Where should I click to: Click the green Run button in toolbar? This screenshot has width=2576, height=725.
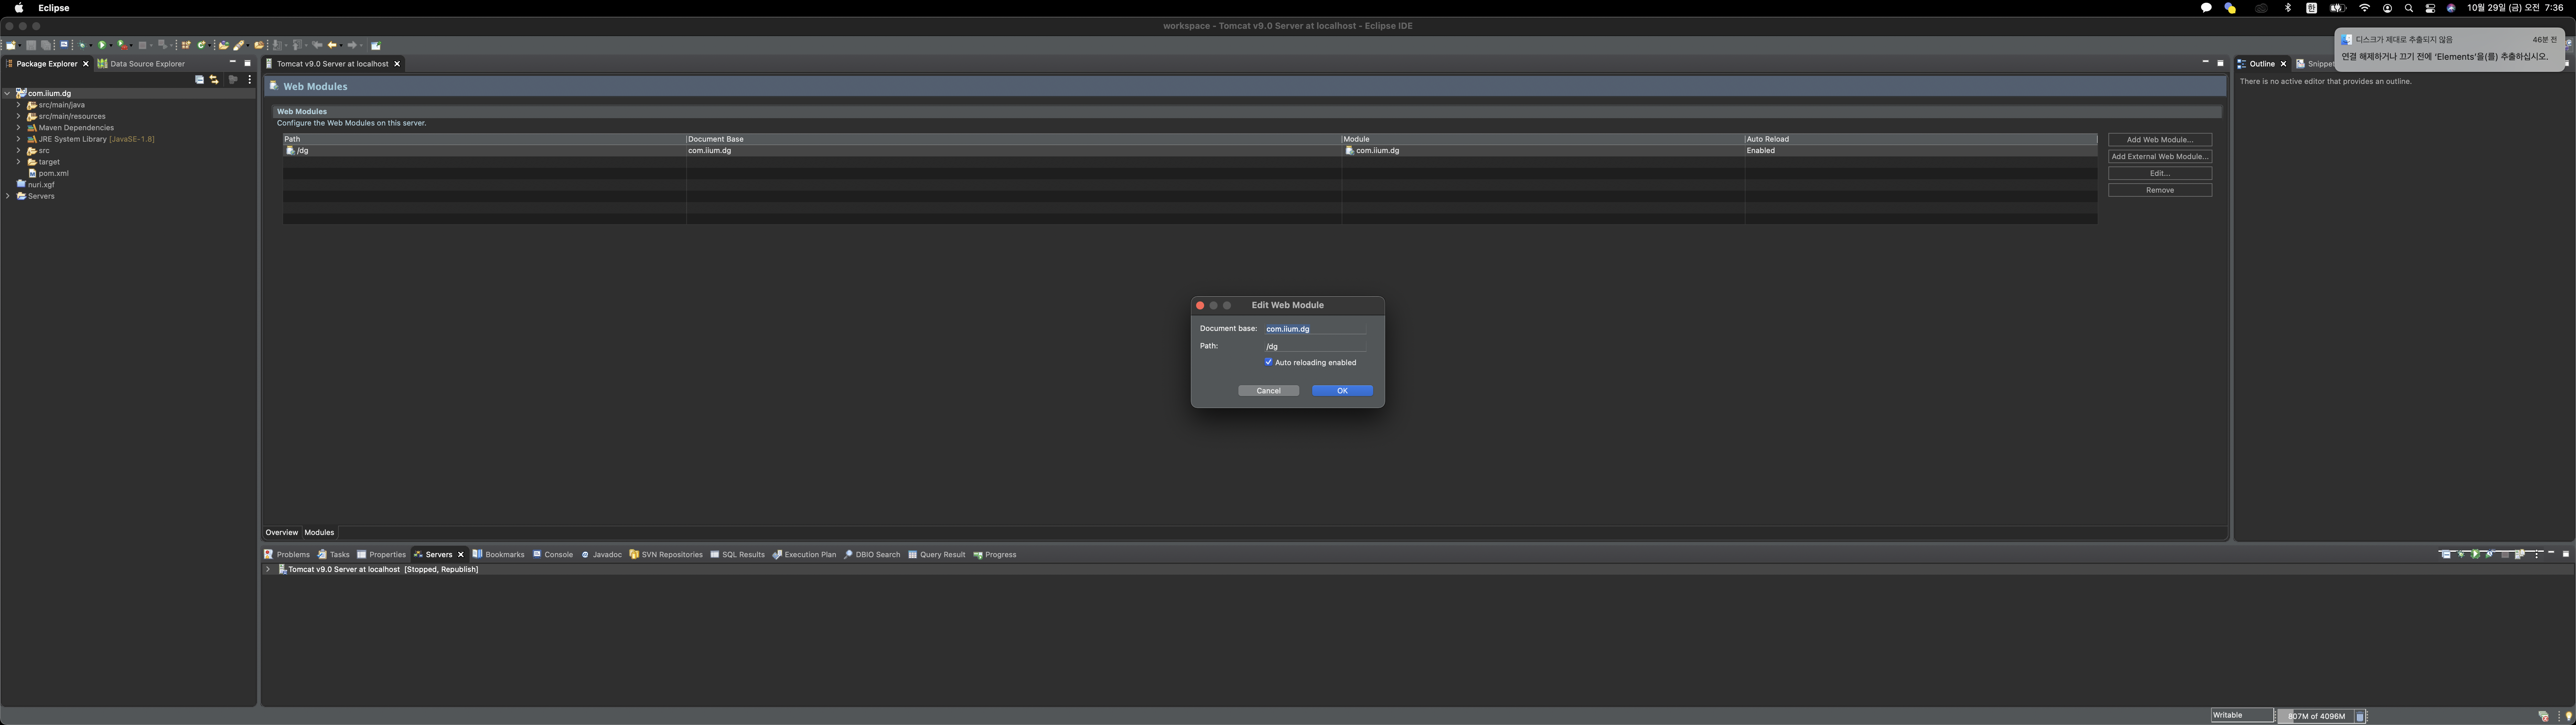102,45
